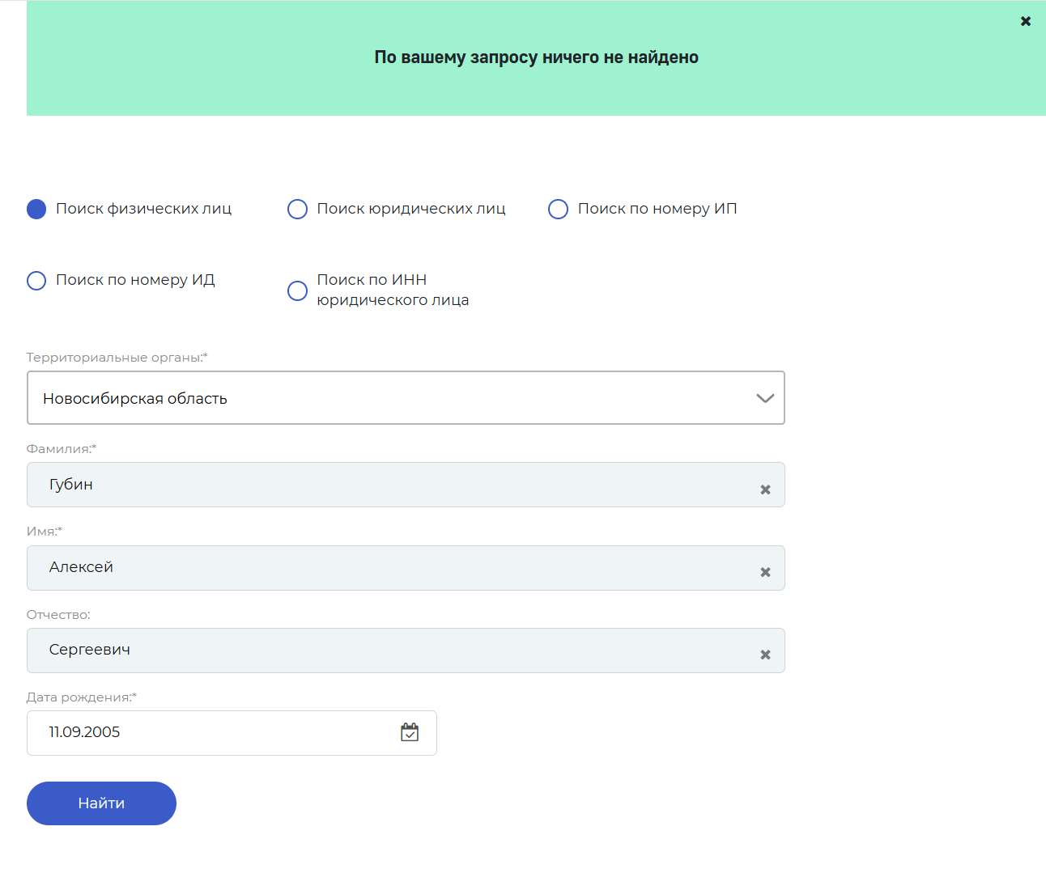Viewport: 1046px width, 873px height.
Task: Clear the Имя field with its X icon
Action: [765, 572]
